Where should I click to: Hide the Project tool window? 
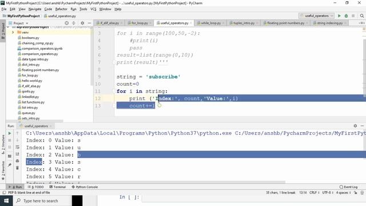click(89, 23)
